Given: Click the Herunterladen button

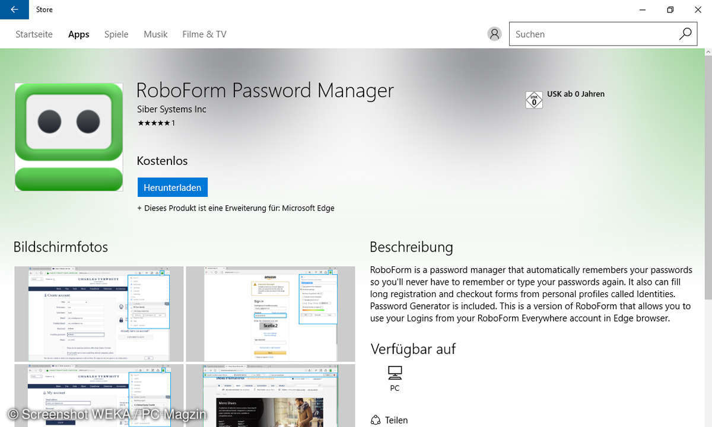Looking at the screenshot, I should [x=172, y=187].
